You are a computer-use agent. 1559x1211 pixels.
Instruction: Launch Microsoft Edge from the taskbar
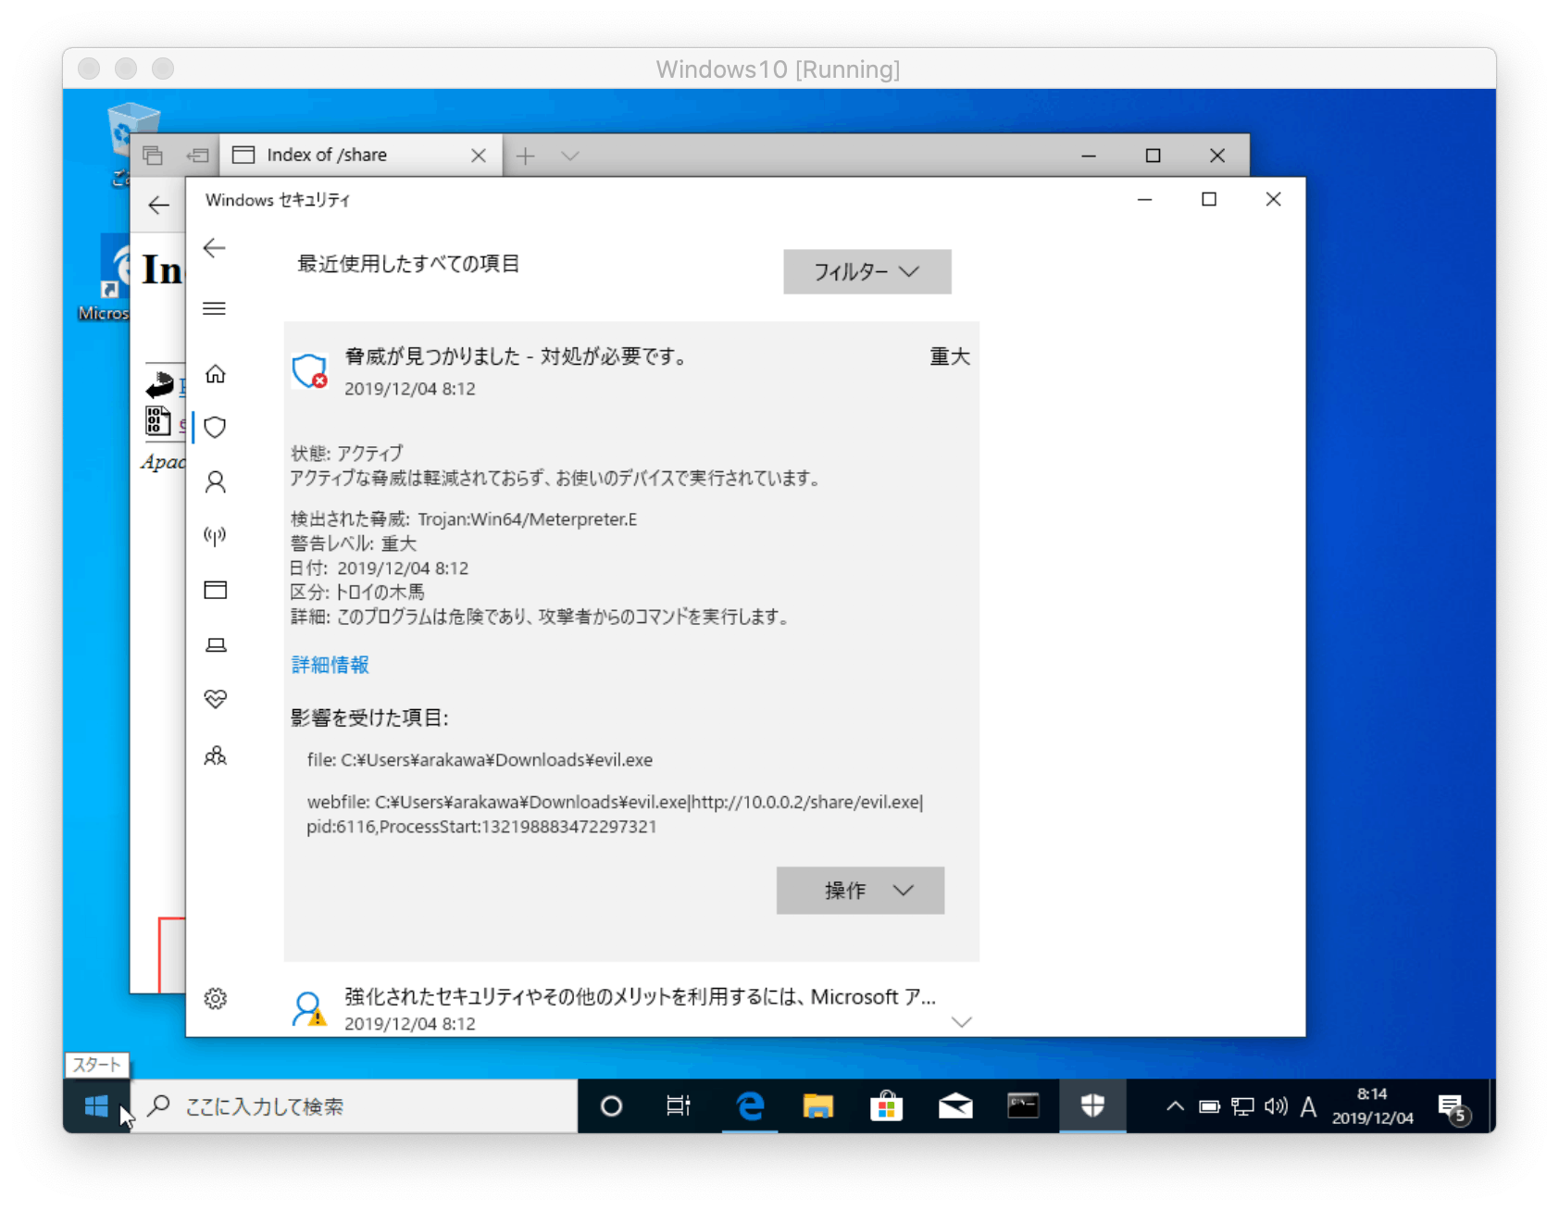click(x=748, y=1105)
